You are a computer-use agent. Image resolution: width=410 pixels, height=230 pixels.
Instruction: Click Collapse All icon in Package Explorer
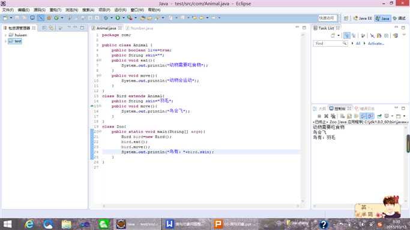click(x=44, y=28)
